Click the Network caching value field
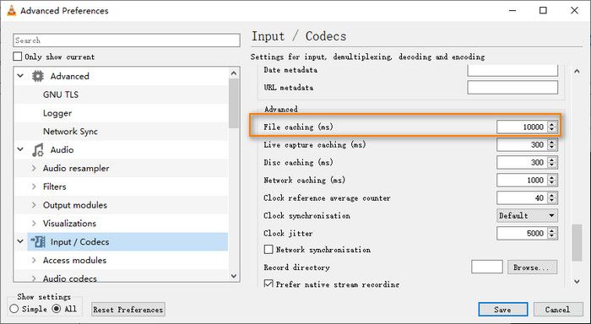Image resolution: width=591 pixels, height=324 pixels. tap(523, 180)
